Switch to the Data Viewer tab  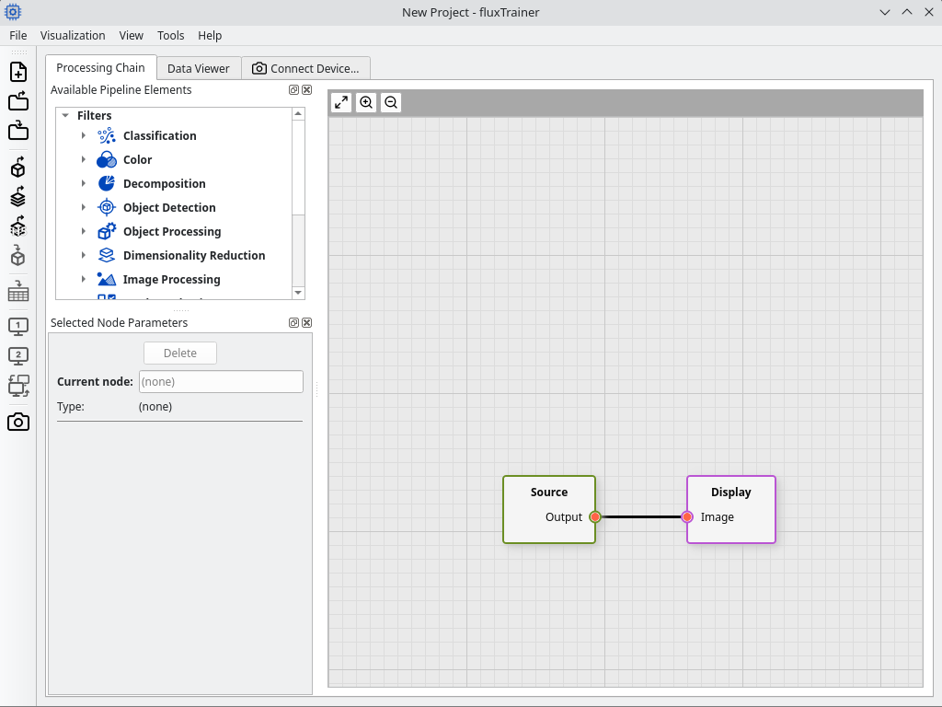[199, 68]
